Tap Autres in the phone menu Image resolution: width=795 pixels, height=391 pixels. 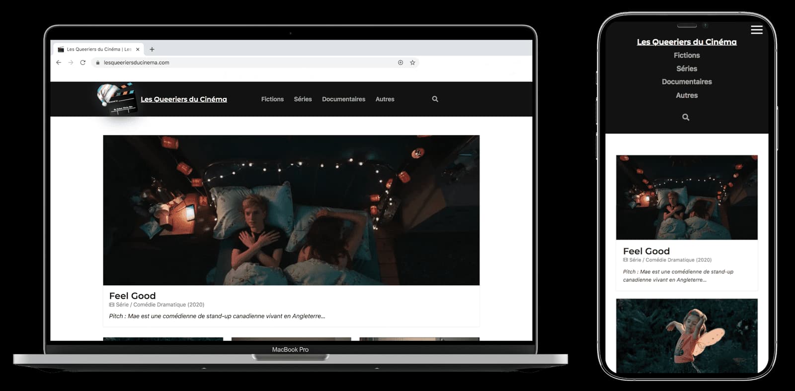click(x=687, y=95)
